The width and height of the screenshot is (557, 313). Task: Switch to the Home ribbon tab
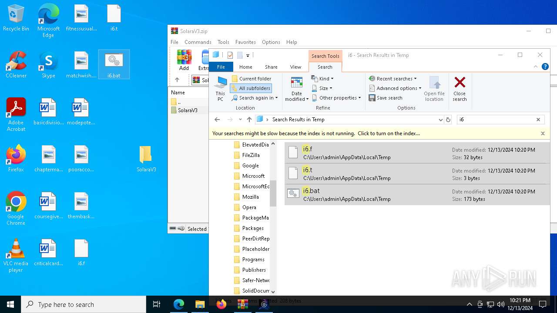(x=246, y=67)
